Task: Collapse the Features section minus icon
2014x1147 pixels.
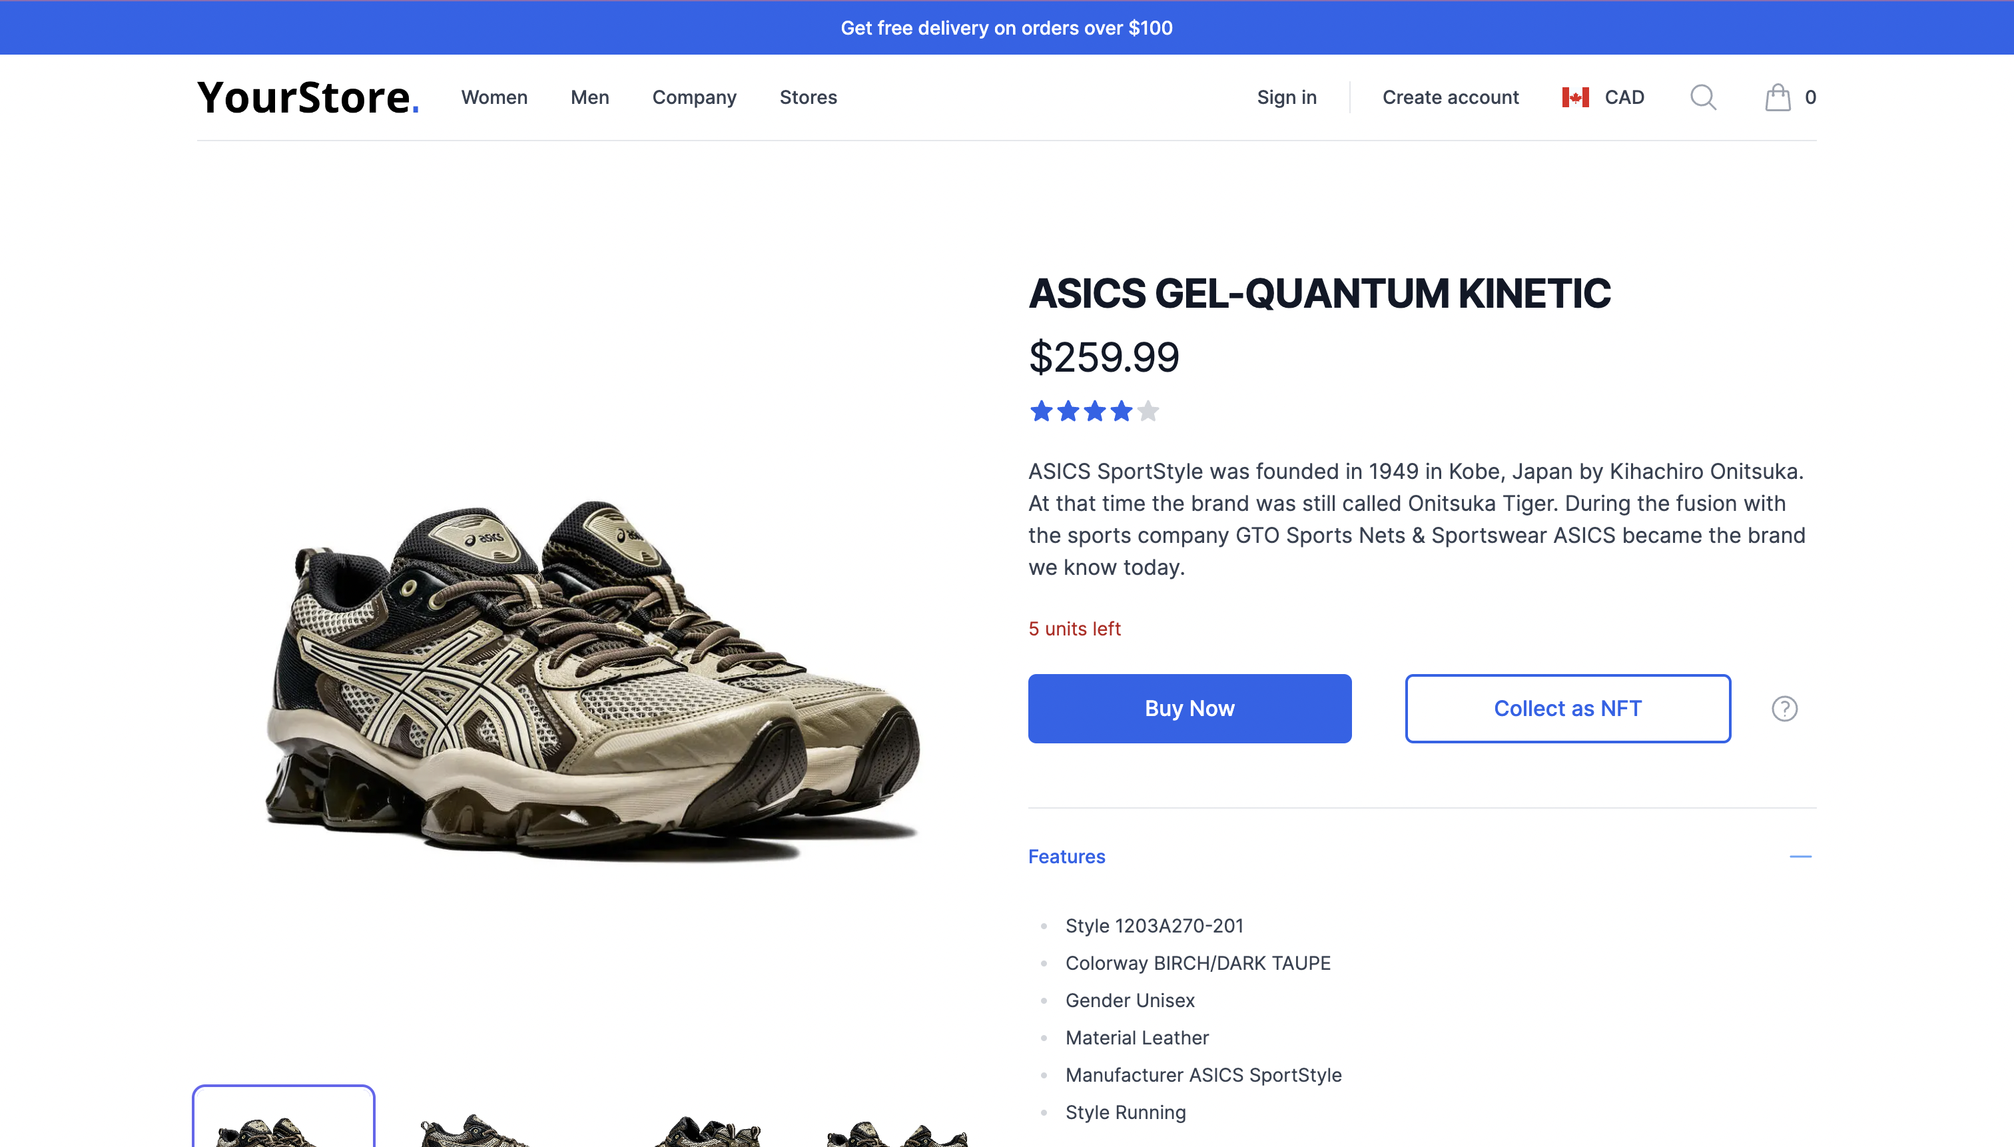Action: coord(1800,857)
